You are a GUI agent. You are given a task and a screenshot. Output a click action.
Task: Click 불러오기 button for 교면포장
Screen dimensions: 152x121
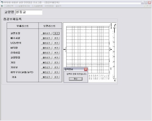(x=47, y=33)
